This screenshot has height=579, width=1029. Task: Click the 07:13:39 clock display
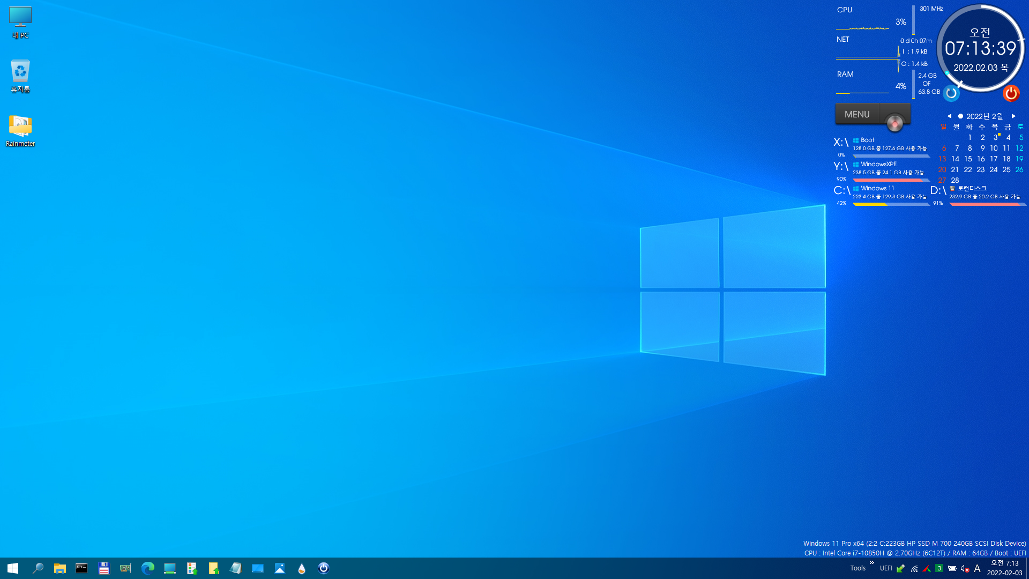click(x=980, y=49)
